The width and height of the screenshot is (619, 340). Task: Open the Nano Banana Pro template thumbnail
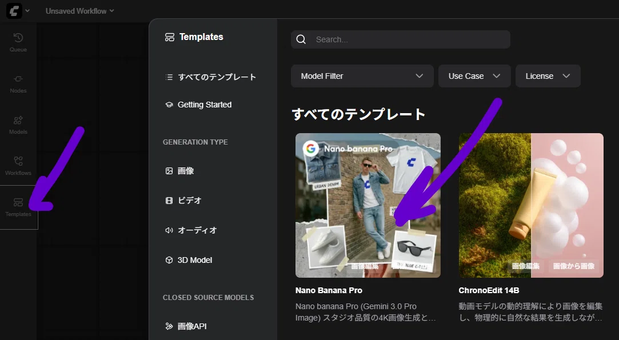click(x=368, y=205)
